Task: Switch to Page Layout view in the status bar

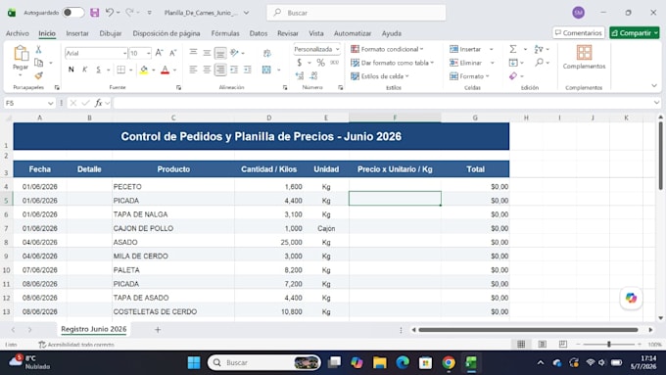Action: (x=542, y=345)
